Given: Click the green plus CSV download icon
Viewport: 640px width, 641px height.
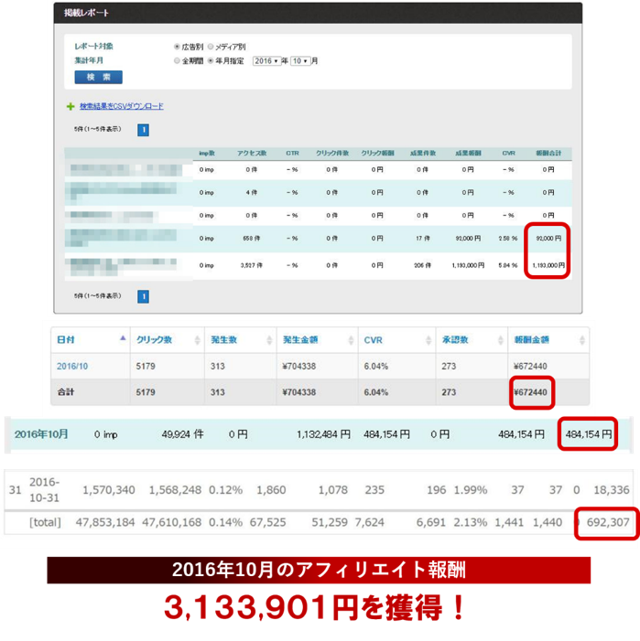Looking at the screenshot, I should tap(71, 107).
